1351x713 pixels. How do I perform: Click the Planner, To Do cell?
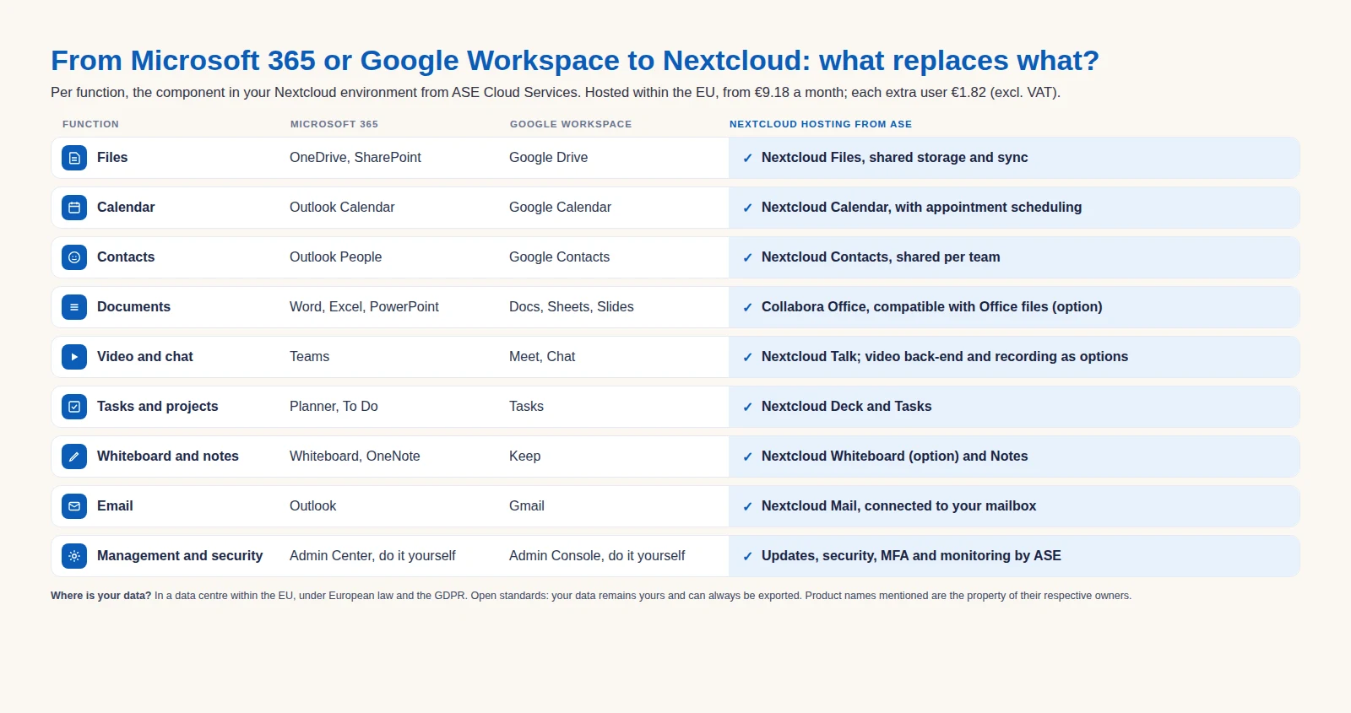334,407
